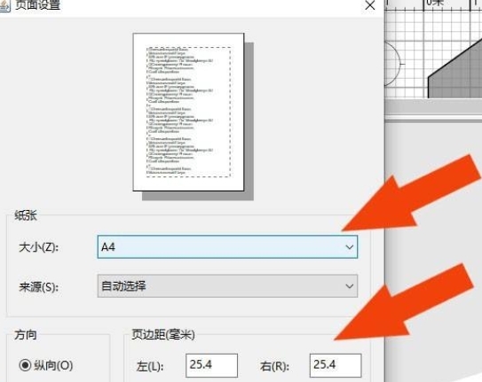Viewport: 482px width, 382px height.
Task: Open the 大小(Z) paper size dropdown
Action: 227,247
